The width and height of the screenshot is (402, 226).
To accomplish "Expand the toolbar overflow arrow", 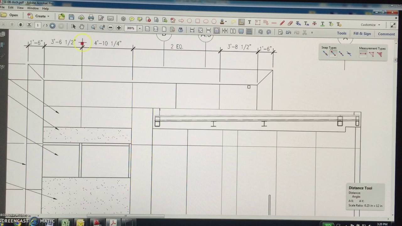I will click(x=312, y=32).
